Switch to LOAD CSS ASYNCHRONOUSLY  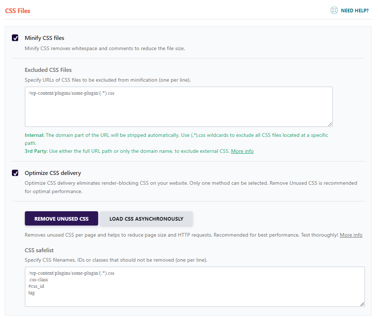click(x=146, y=218)
